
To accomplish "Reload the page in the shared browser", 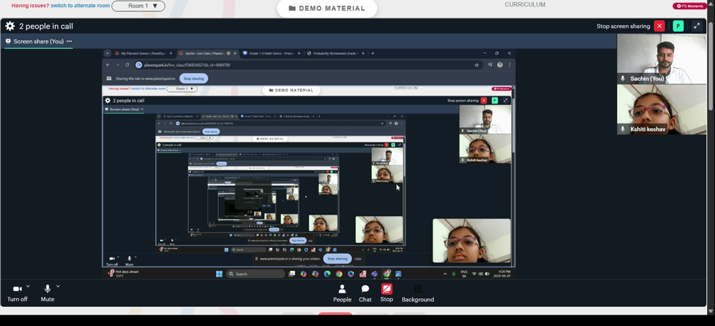I will click(x=127, y=65).
